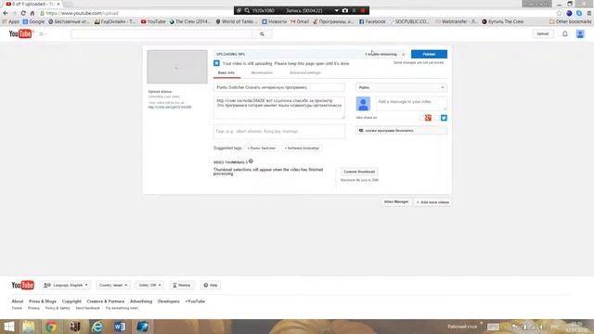
Task: Click the YouTube logo in the header
Action: (x=20, y=34)
